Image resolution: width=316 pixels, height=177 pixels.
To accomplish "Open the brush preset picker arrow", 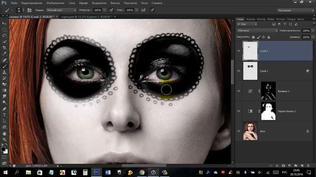I will (23, 10).
